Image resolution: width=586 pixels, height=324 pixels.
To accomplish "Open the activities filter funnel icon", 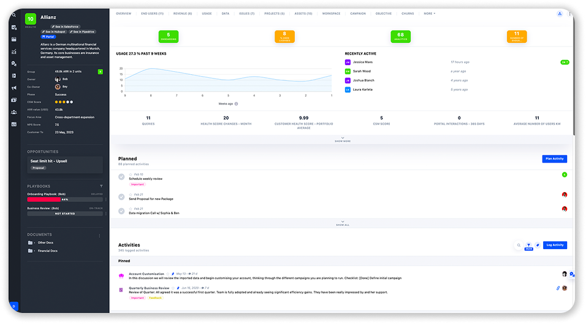I will click(528, 245).
